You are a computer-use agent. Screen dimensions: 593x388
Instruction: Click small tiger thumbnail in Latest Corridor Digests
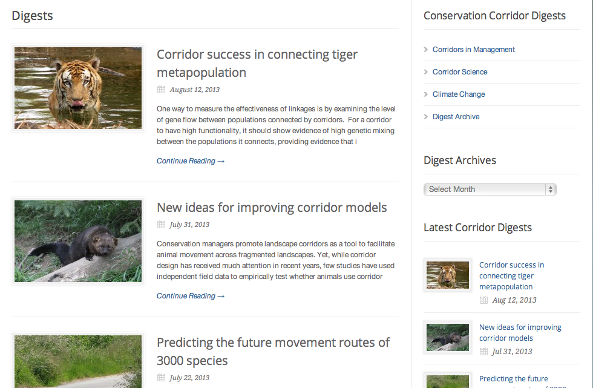point(447,275)
